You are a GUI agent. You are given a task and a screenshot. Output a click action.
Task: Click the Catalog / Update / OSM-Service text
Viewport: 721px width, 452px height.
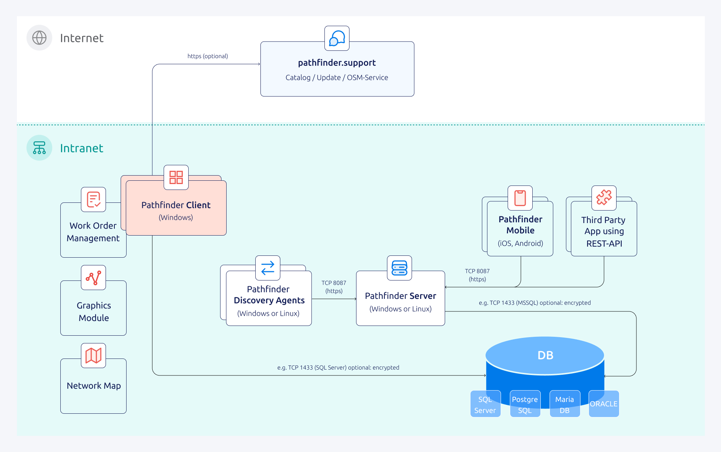tap(337, 78)
